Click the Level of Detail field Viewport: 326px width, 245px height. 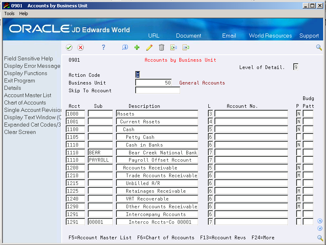(x=296, y=67)
